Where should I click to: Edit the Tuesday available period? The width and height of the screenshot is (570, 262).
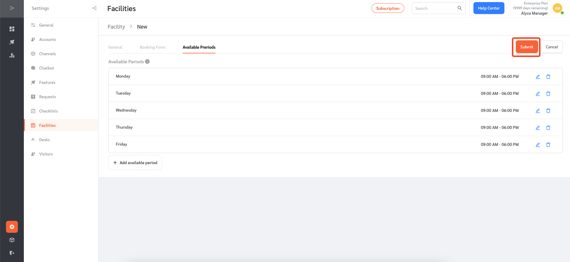[538, 94]
